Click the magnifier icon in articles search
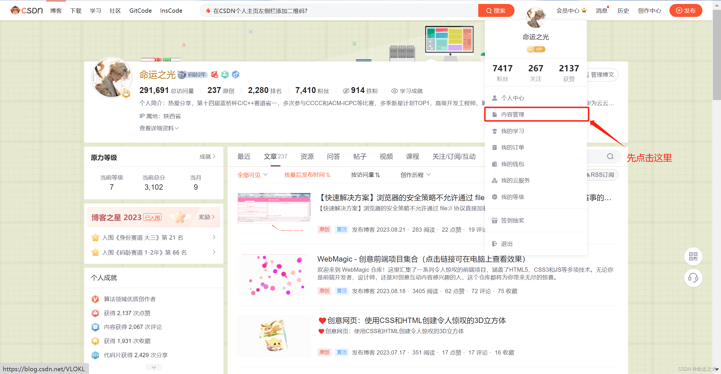721x374 pixels. (610, 156)
